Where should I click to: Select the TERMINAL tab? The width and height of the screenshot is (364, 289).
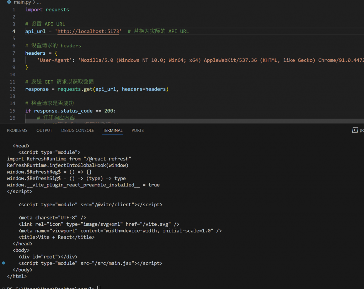pos(113,130)
